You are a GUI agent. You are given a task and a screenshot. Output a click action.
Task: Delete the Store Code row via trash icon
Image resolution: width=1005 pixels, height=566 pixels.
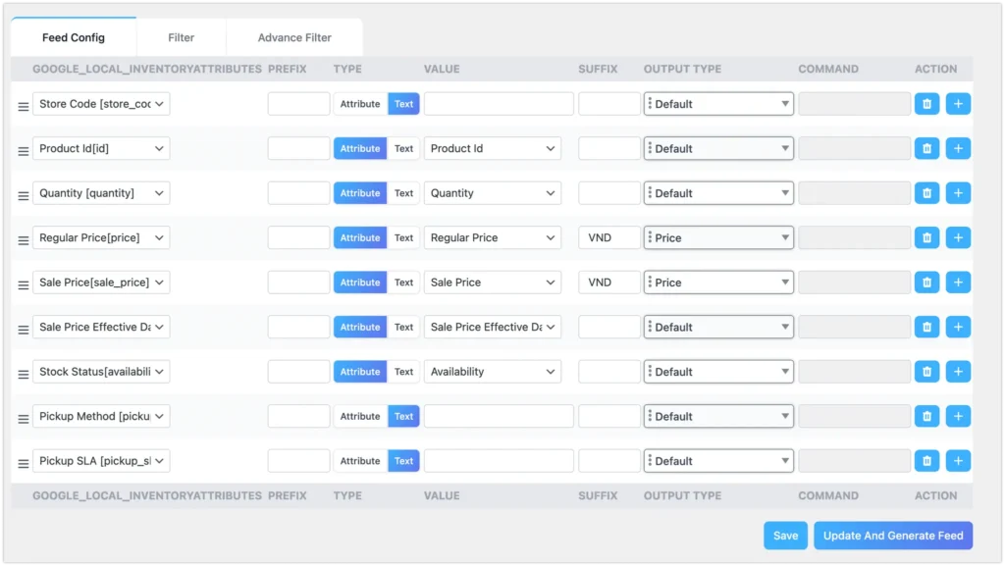tap(926, 104)
